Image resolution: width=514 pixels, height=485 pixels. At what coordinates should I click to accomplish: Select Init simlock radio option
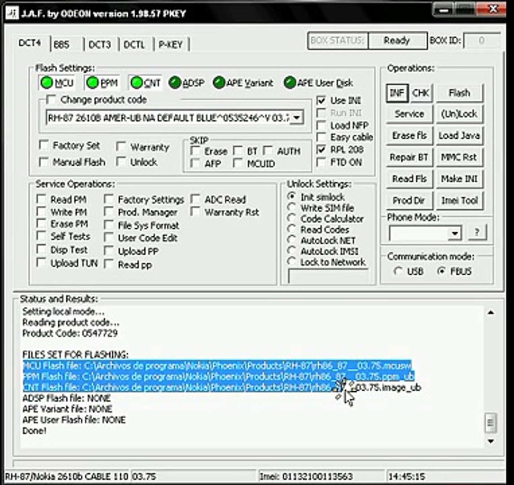pyautogui.click(x=292, y=197)
